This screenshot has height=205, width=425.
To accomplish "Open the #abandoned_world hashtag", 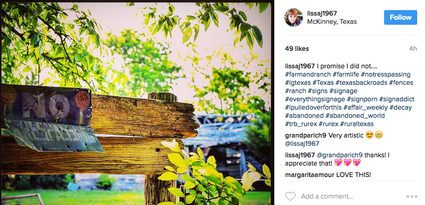I will [x=355, y=116].
